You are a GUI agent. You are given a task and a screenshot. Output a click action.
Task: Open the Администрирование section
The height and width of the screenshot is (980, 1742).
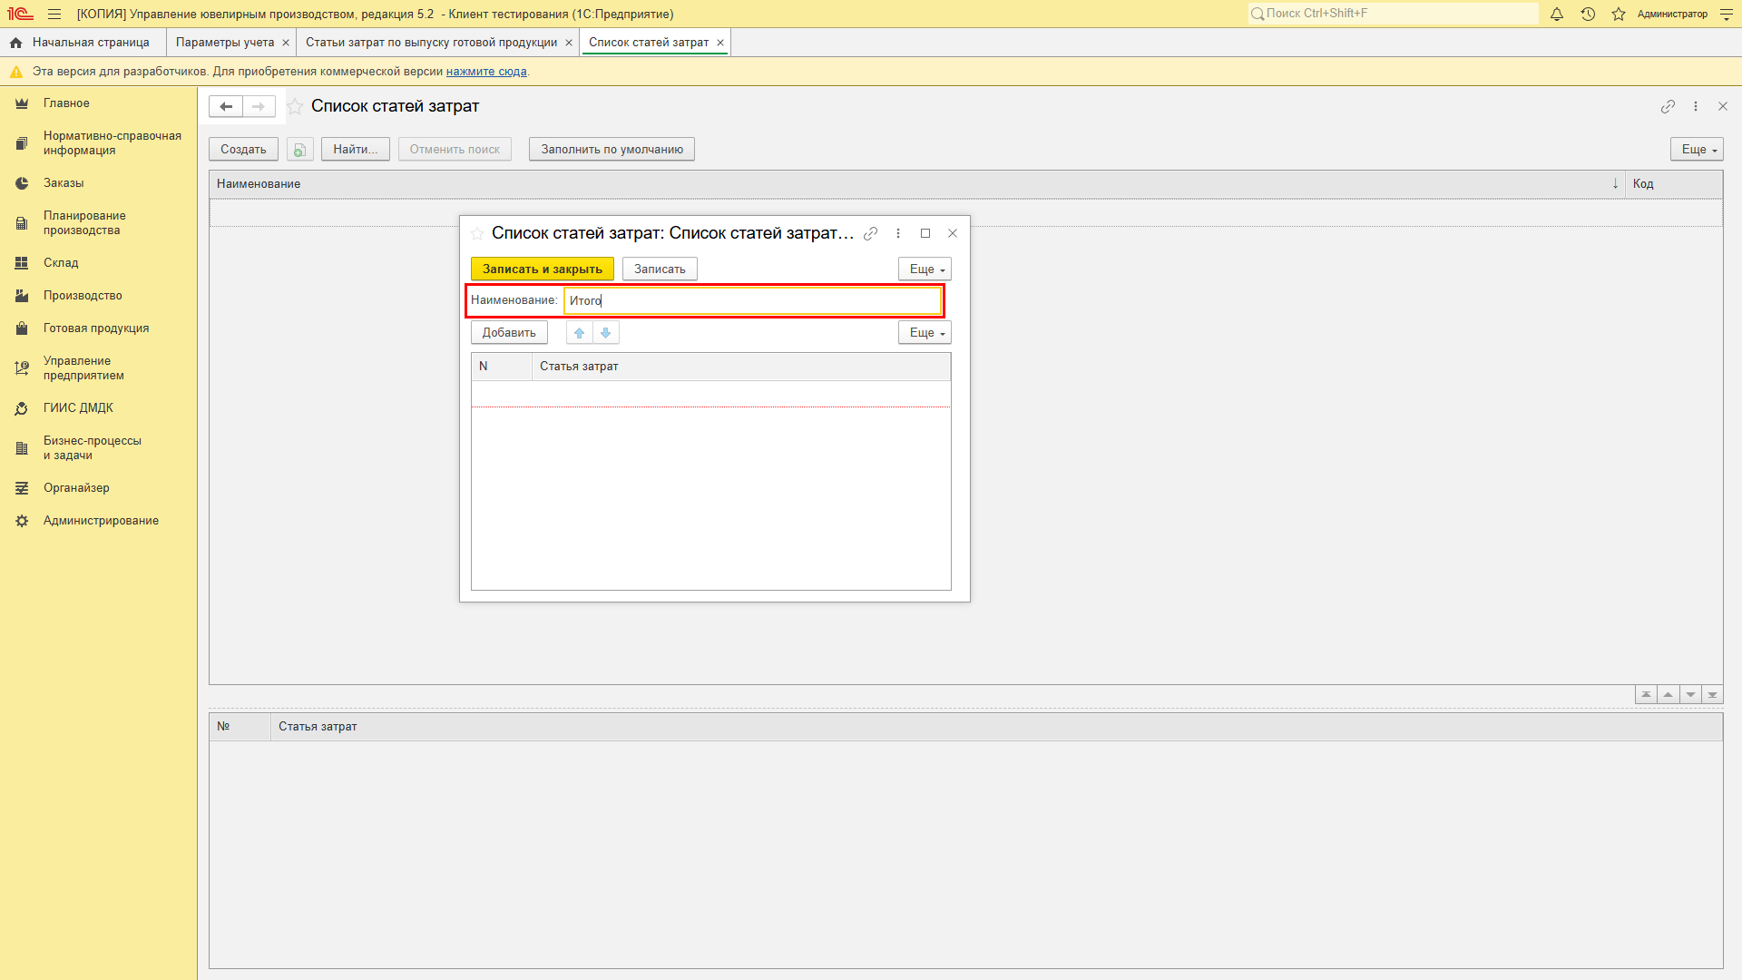[98, 521]
